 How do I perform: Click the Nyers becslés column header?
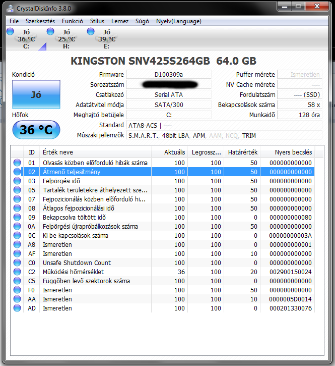pyautogui.click(x=288, y=152)
